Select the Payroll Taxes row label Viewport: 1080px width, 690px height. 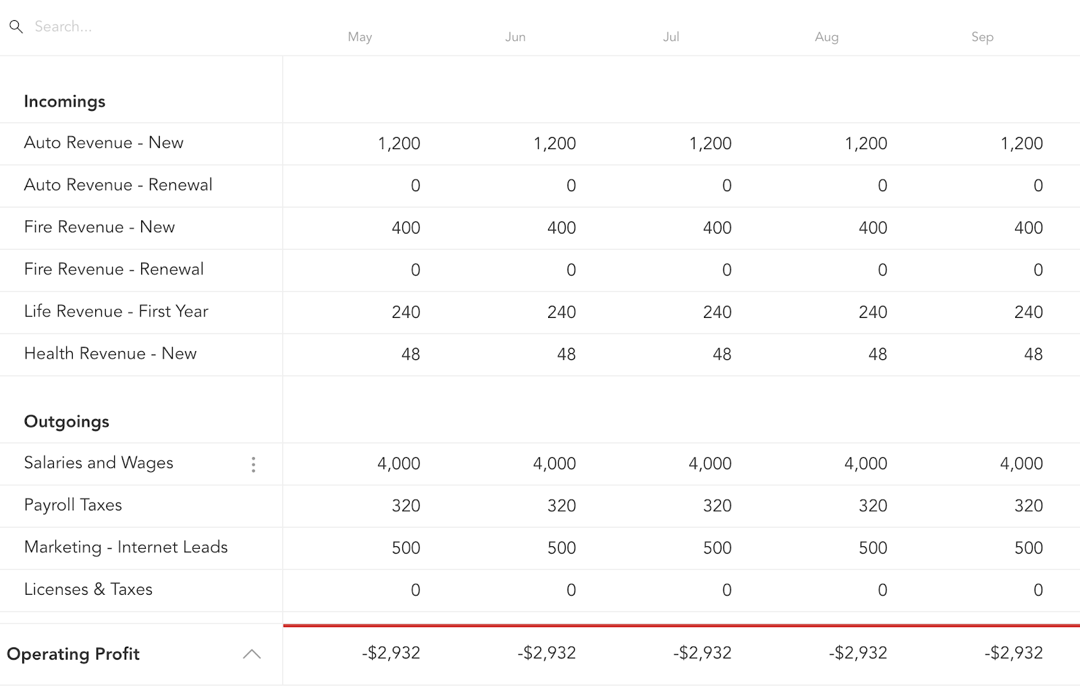pos(73,505)
